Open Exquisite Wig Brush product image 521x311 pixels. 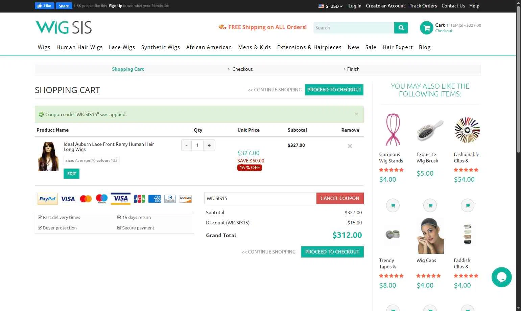pyautogui.click(x=430, y=130)
